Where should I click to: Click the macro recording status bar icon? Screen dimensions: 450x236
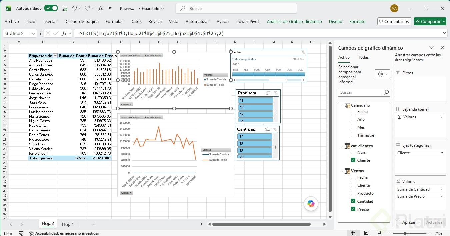pyautogui.click(x=21, y=233)
